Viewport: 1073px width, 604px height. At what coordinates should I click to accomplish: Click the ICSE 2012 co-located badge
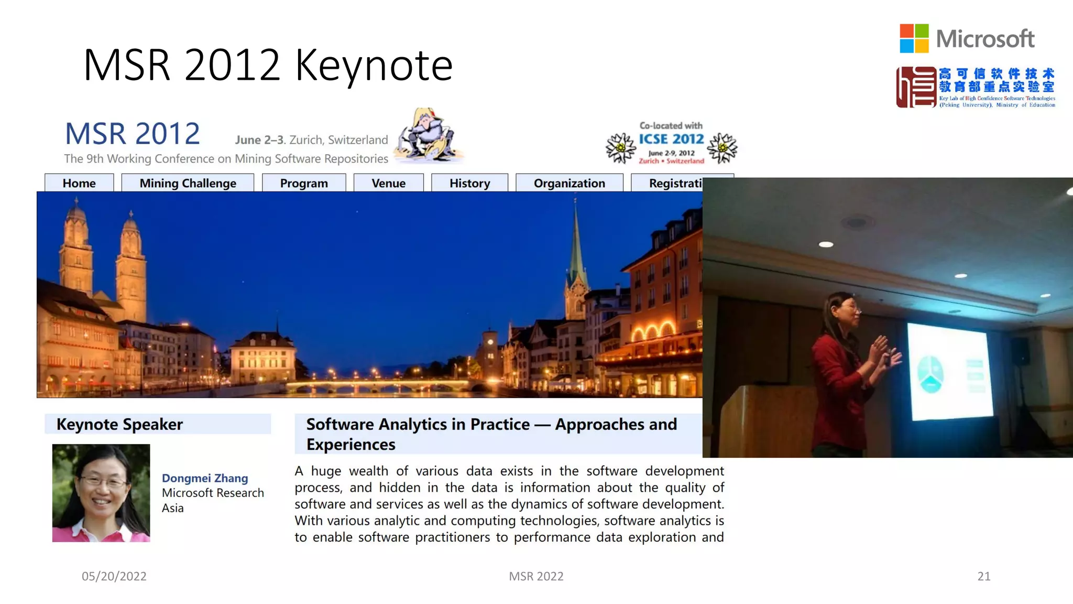click(x=671, y=143)
